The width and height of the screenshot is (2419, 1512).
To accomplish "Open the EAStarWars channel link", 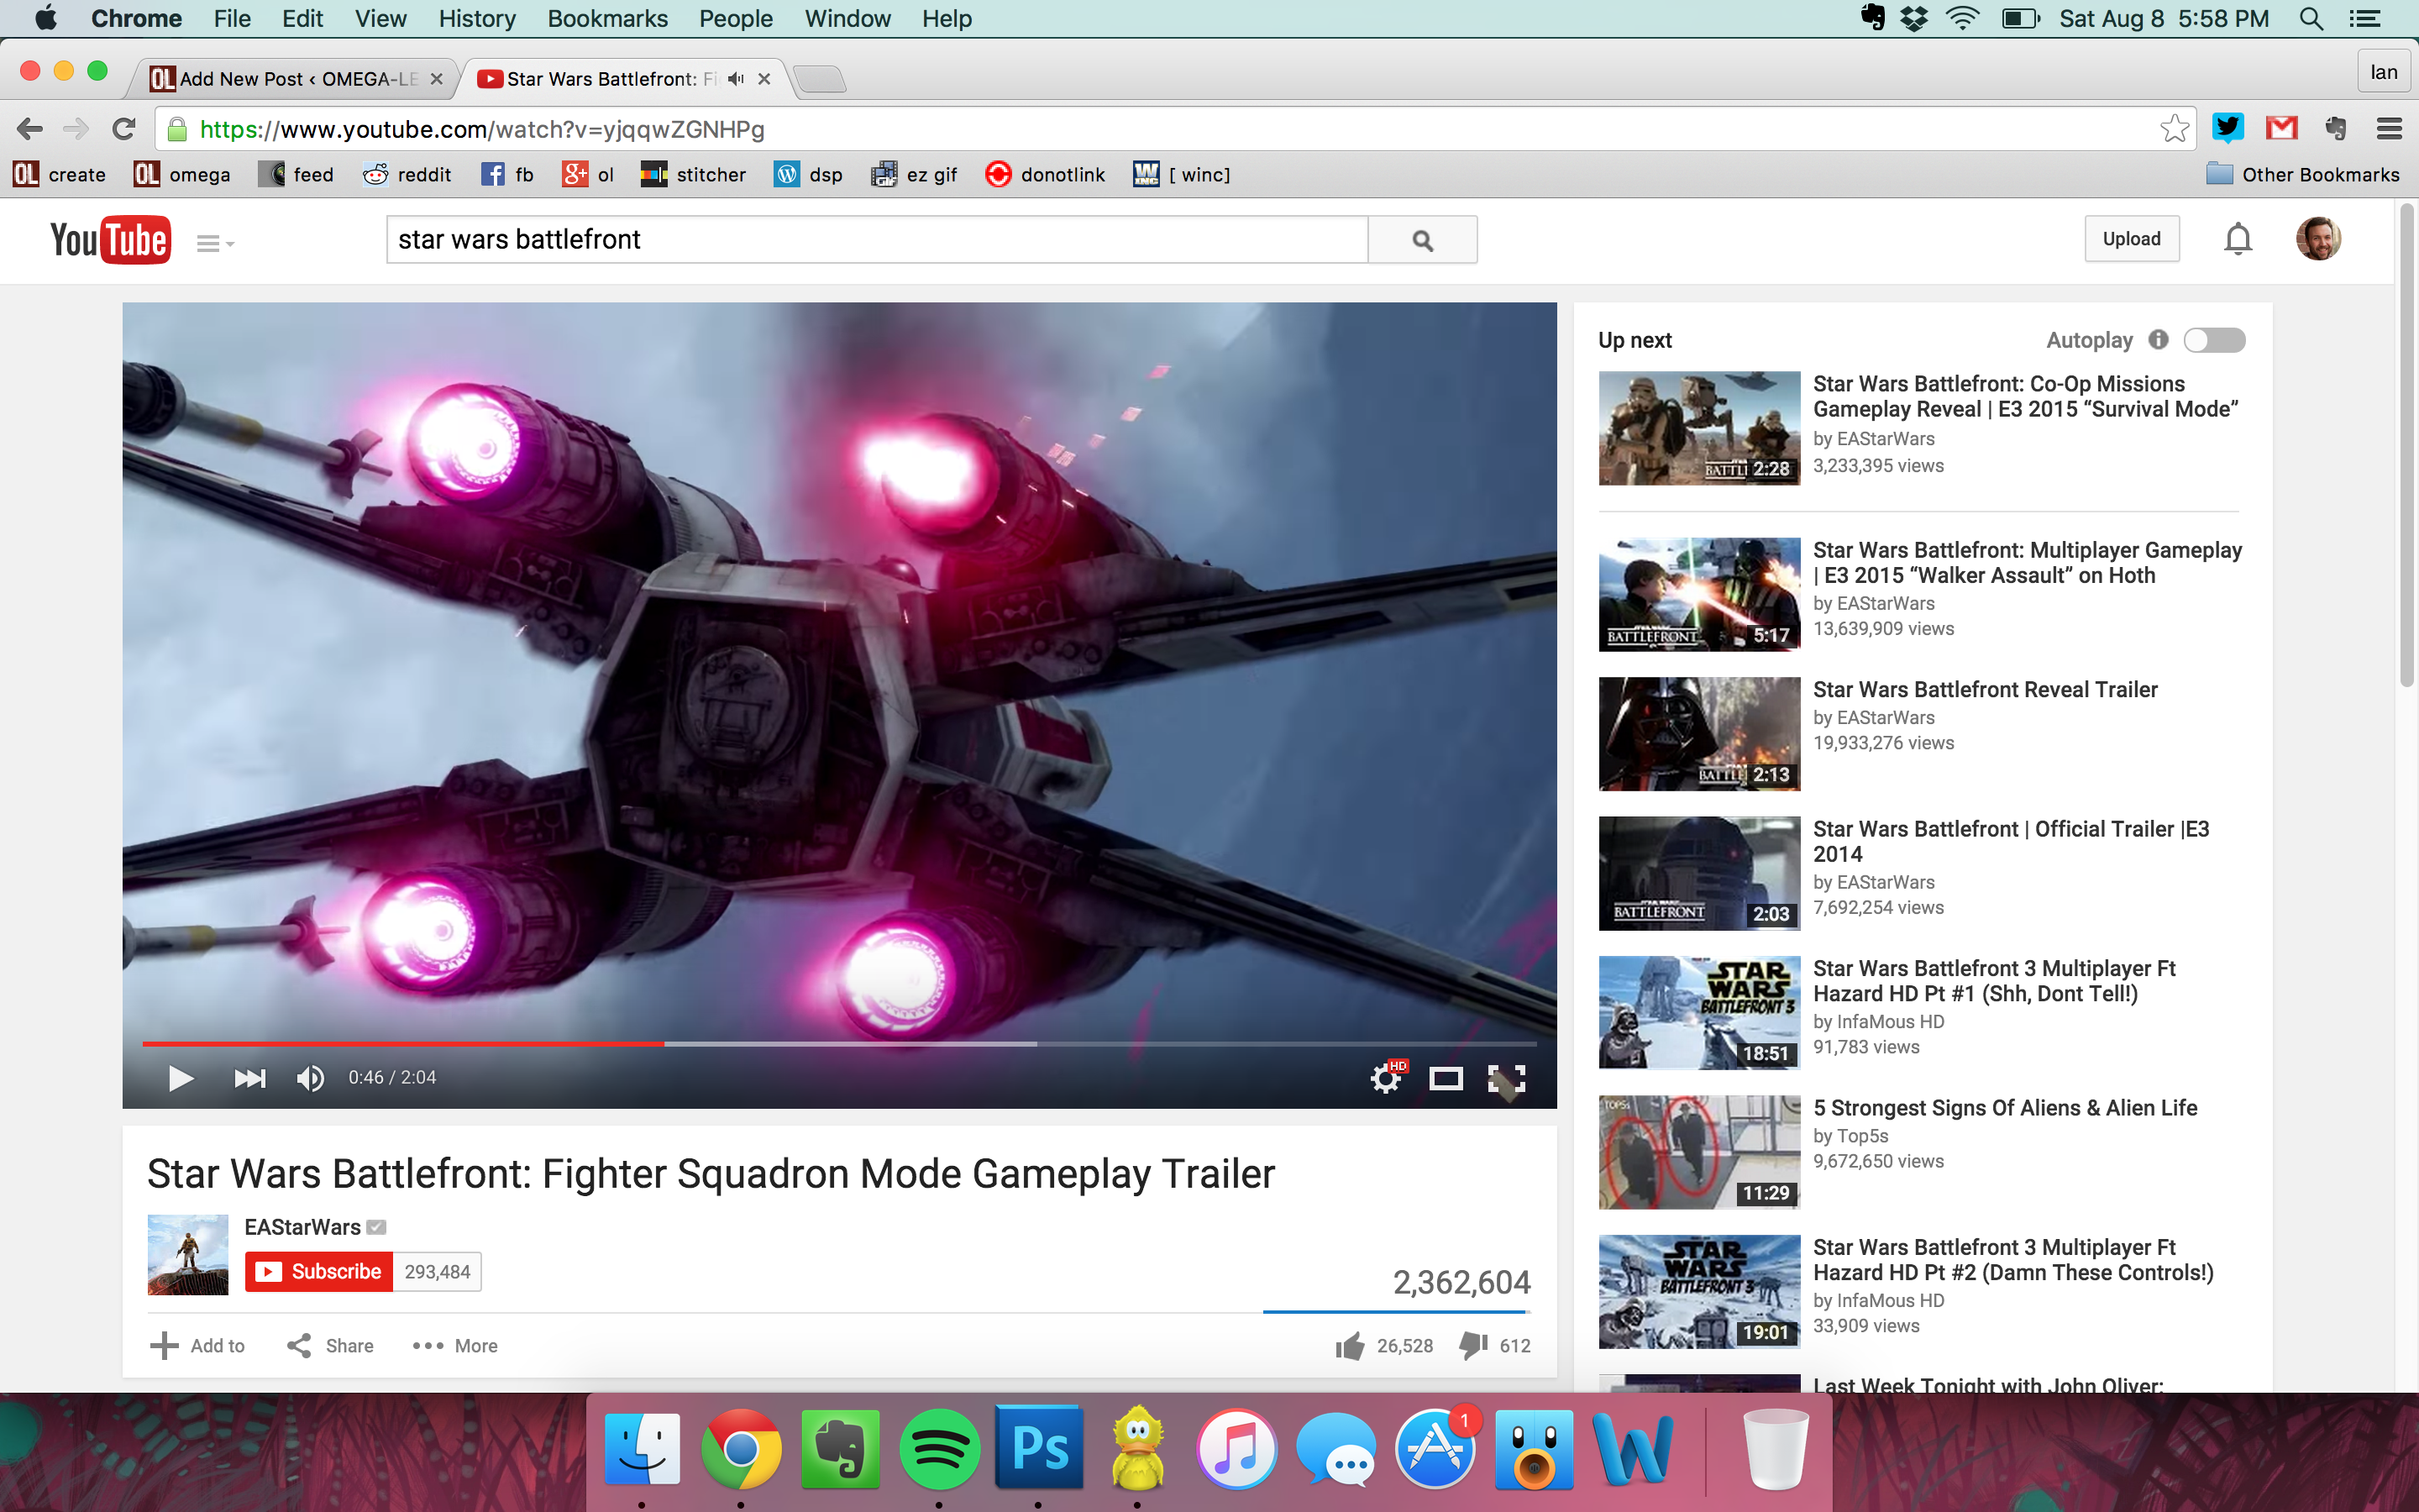I will click(x=302, y=1227).
